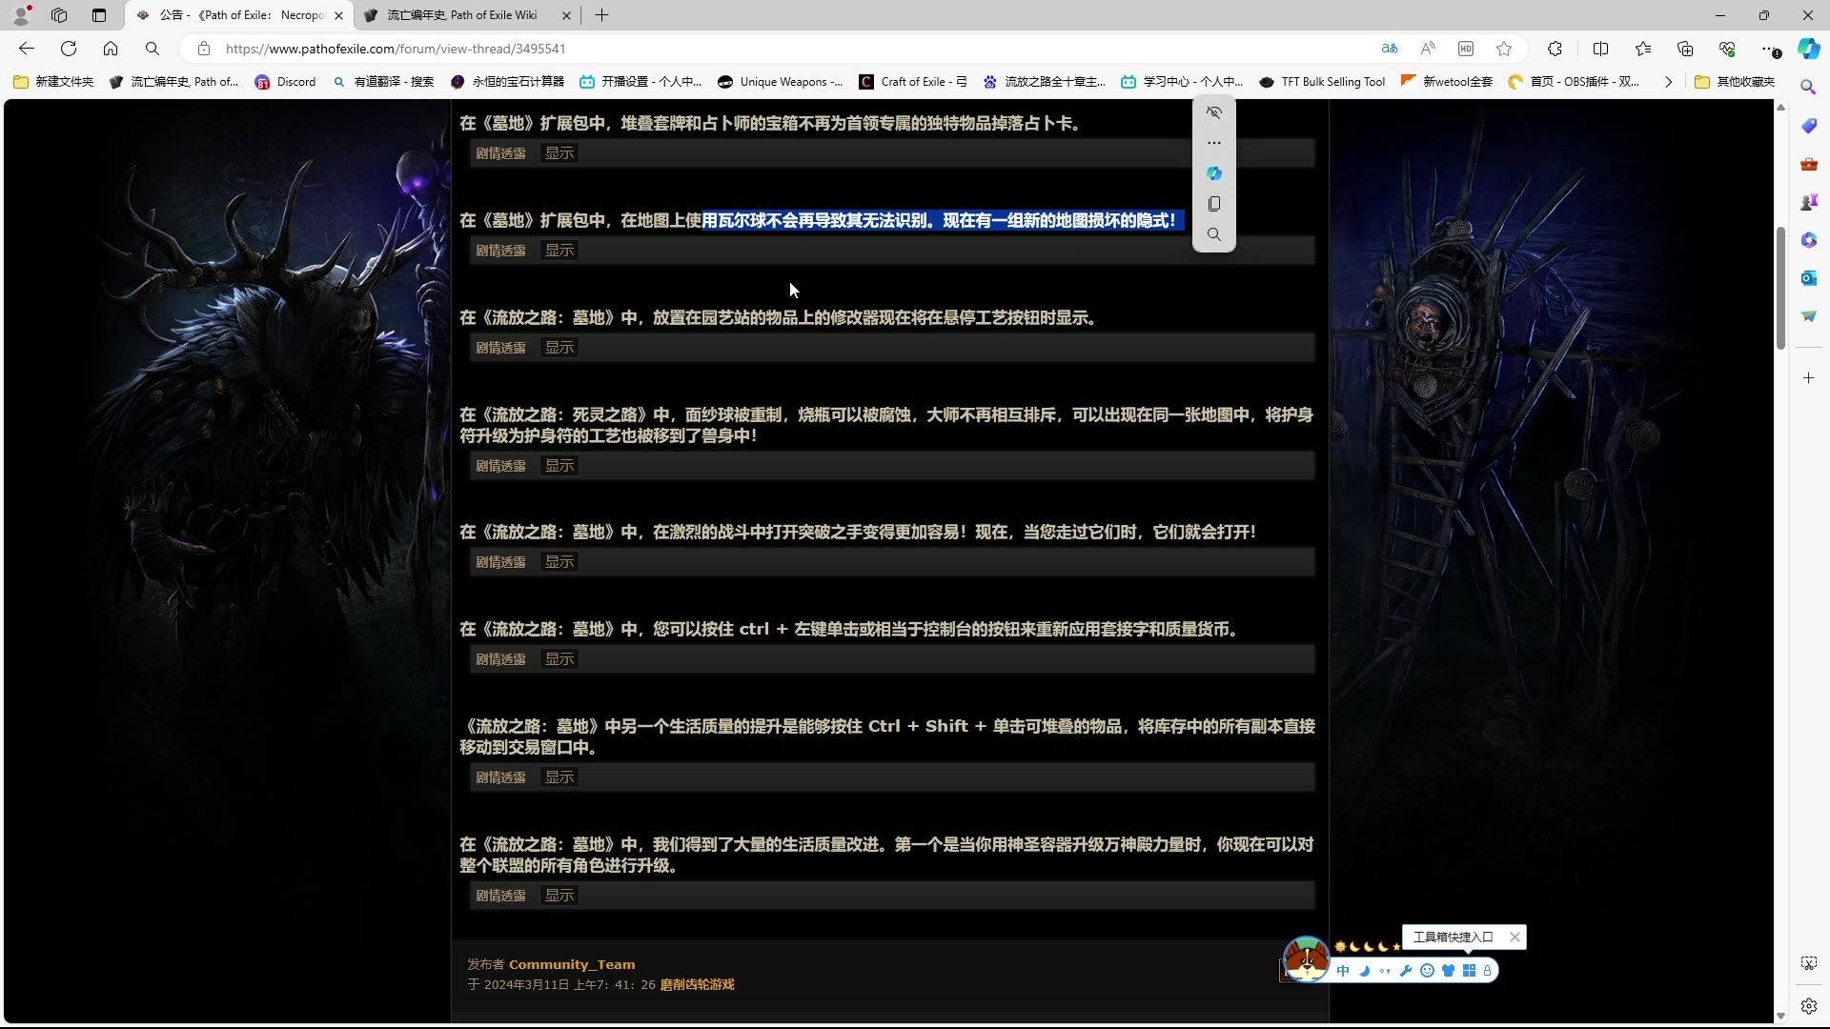Open the workspaces button in title bar

pyautogui.click(x=59, y=15)
